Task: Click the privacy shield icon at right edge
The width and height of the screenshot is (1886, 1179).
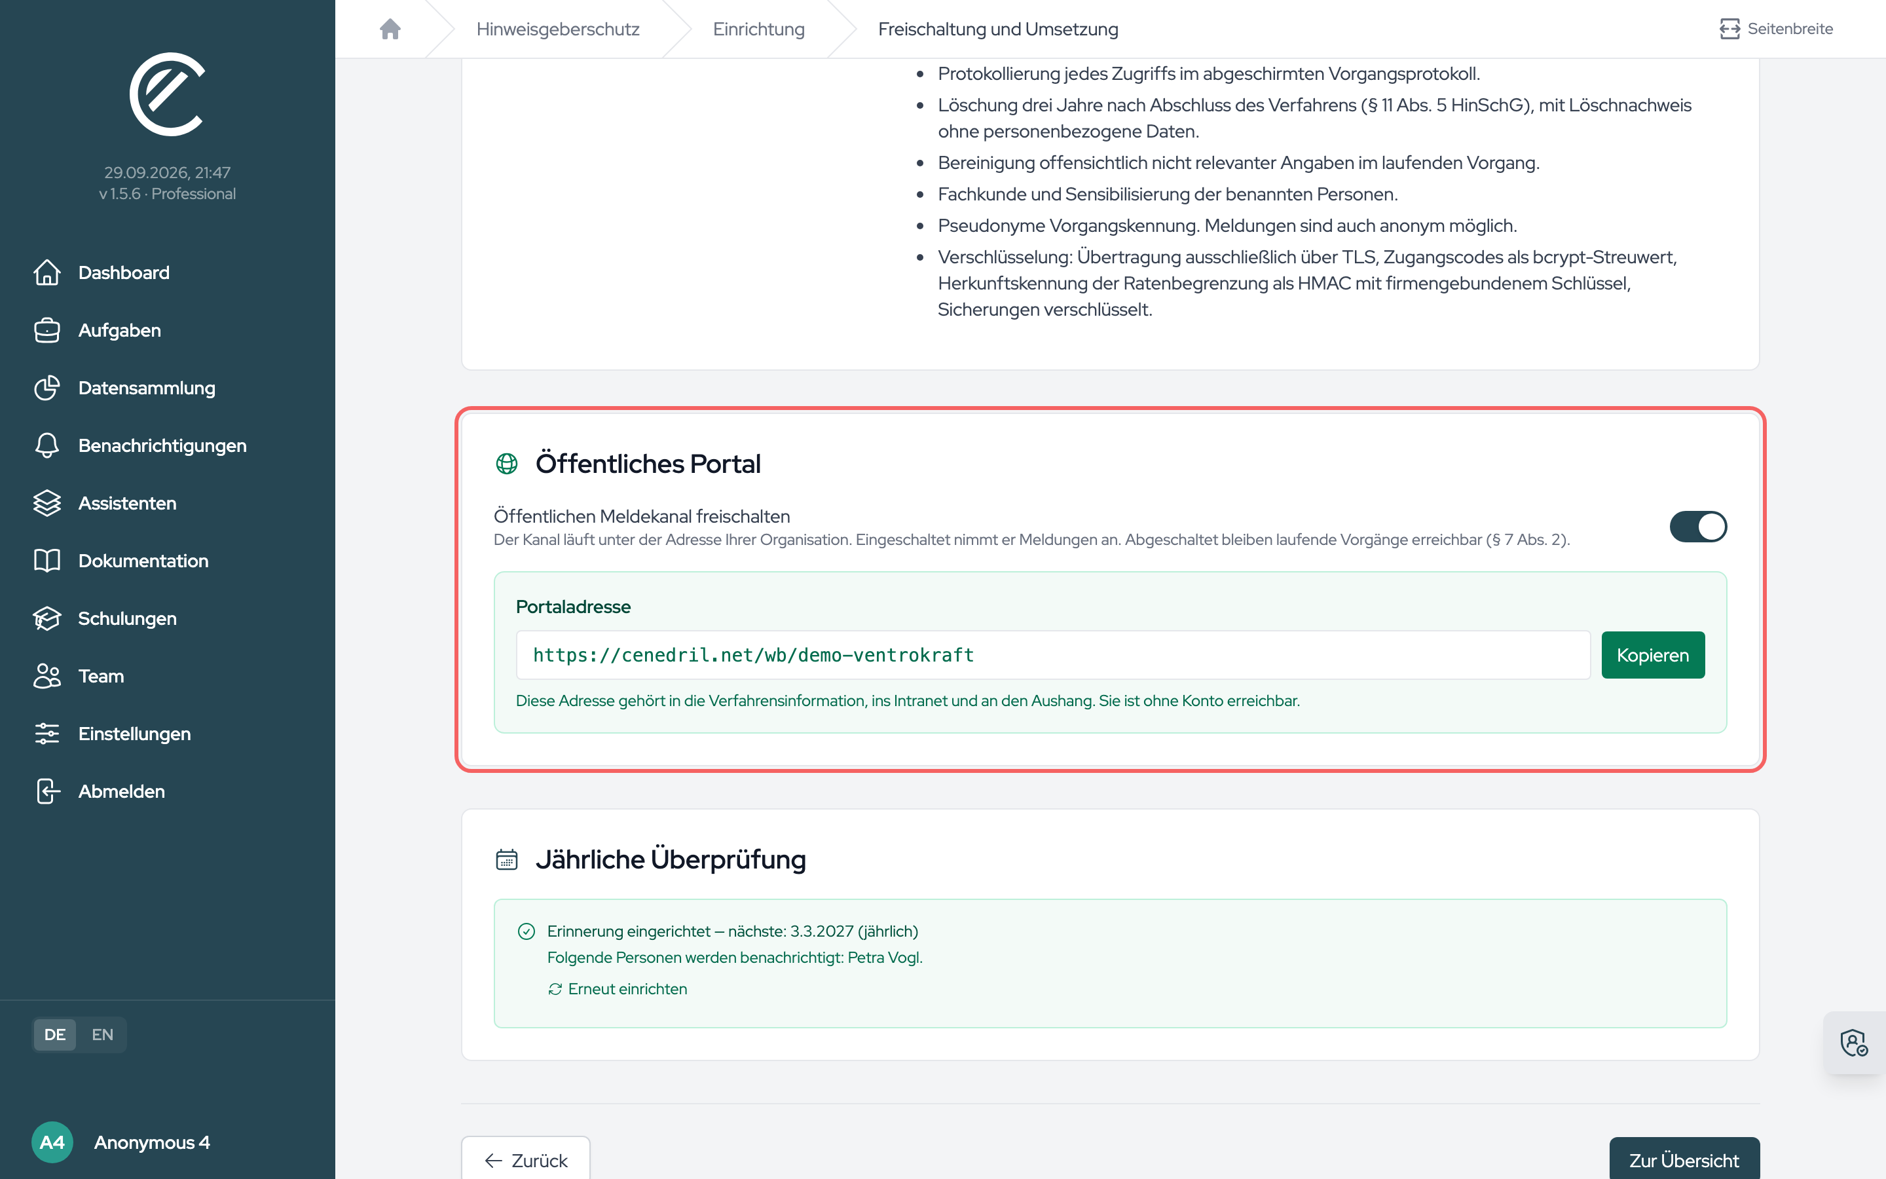Action: 1854,1043
